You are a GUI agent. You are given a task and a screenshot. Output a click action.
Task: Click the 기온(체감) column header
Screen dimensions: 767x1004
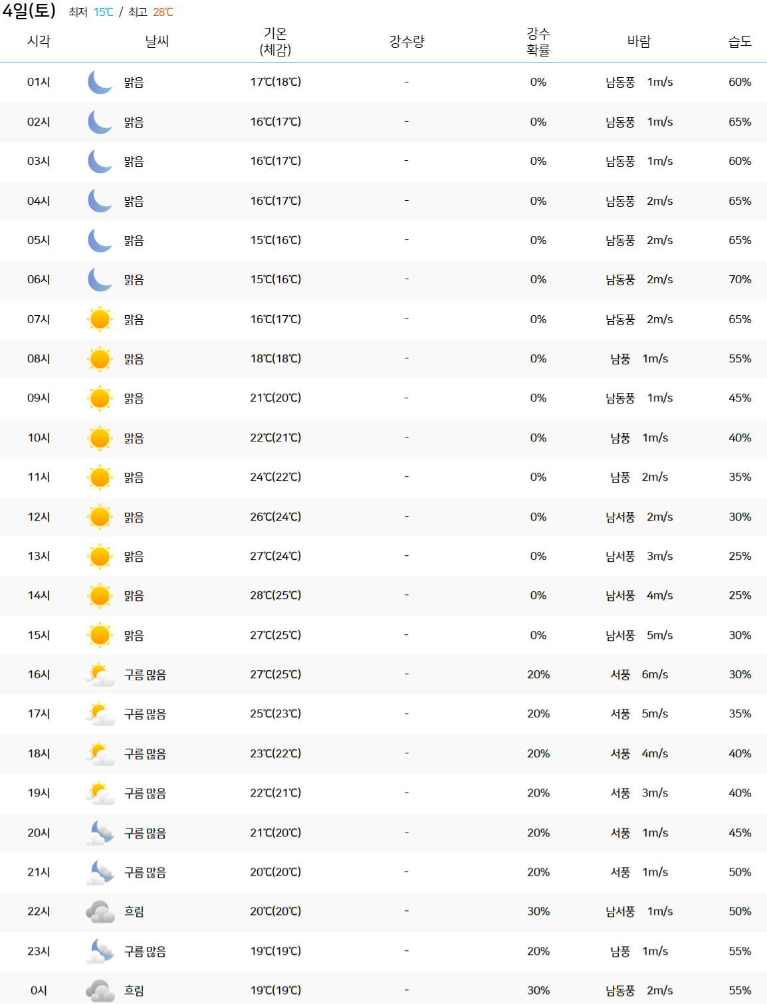pos(275,41)
